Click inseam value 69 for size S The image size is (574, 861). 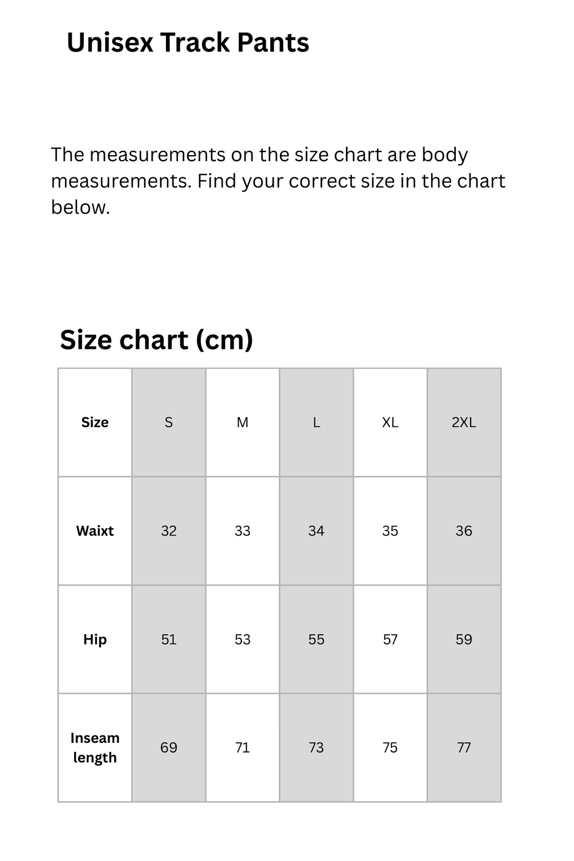click(x=169, y=747)
